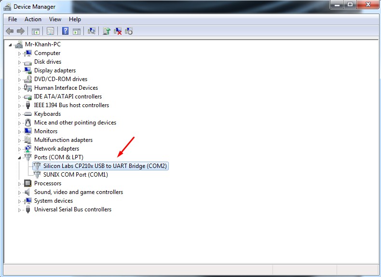Select the Monitors label
381x277 pixels.
pos(46,131)
